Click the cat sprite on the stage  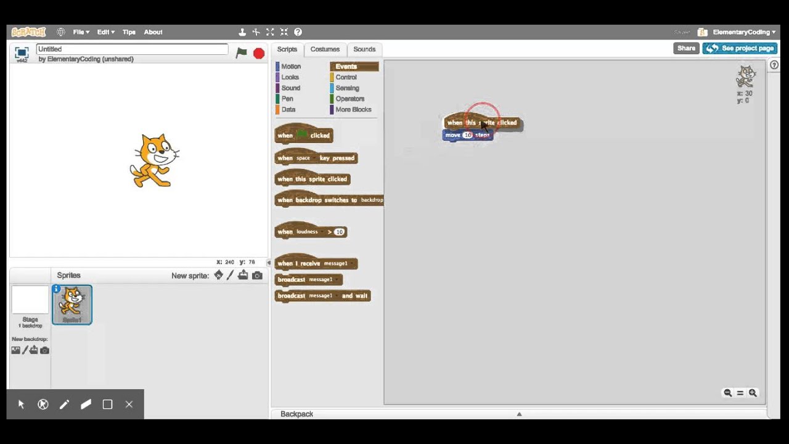(154, 160)
